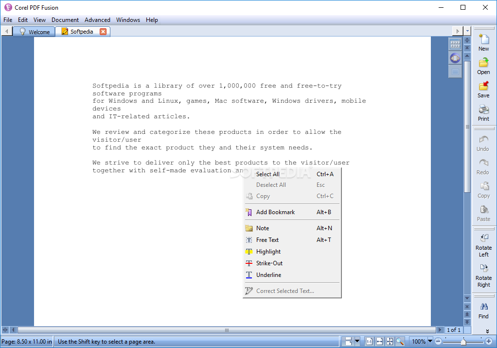Open the page layout dropdown arrow

tap(357, 342)
